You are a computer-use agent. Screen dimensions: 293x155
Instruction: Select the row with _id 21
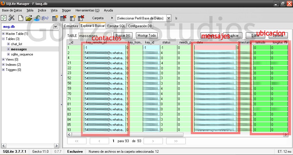click(177, 63)
